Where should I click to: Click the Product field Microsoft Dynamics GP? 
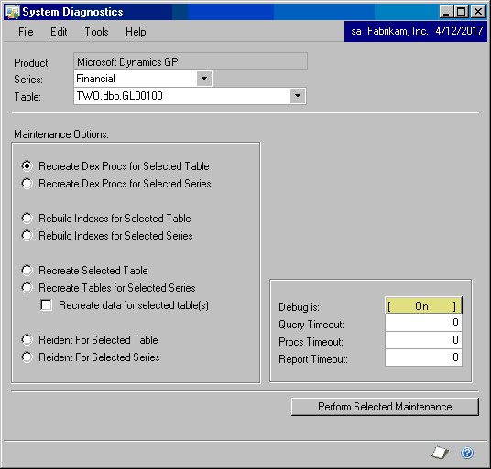[191, 61]
